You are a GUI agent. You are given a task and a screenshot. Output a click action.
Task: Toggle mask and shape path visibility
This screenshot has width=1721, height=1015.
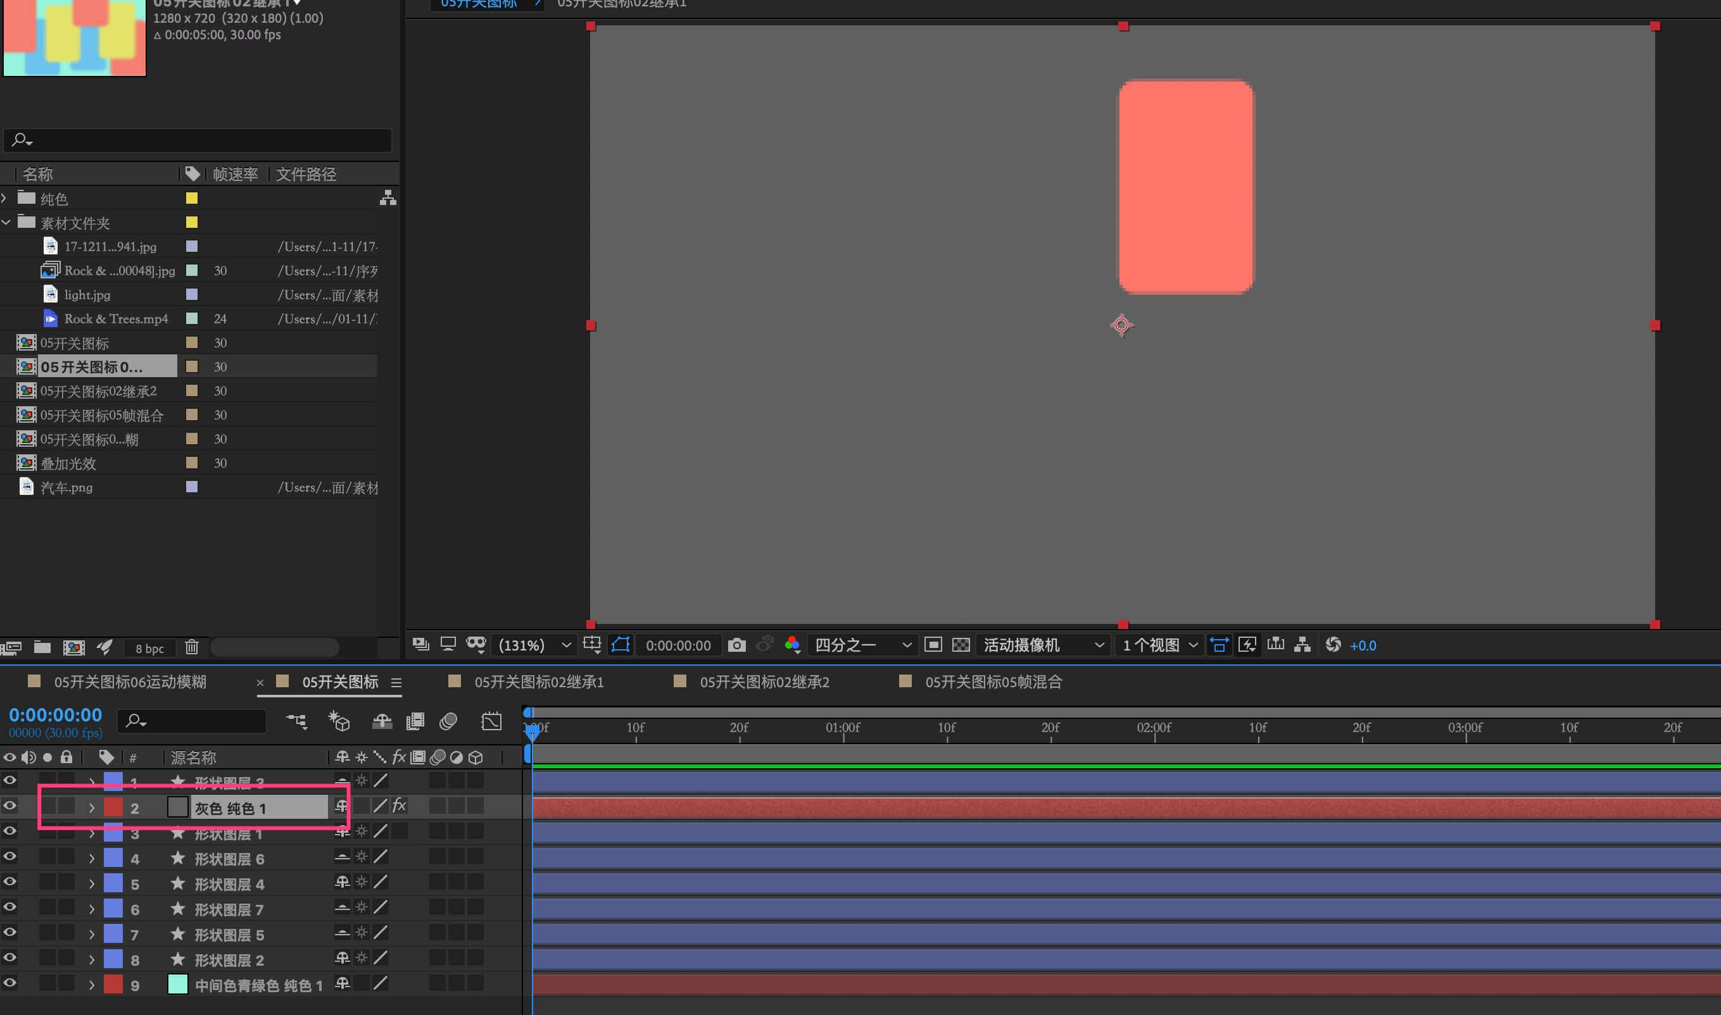(621, 645)
